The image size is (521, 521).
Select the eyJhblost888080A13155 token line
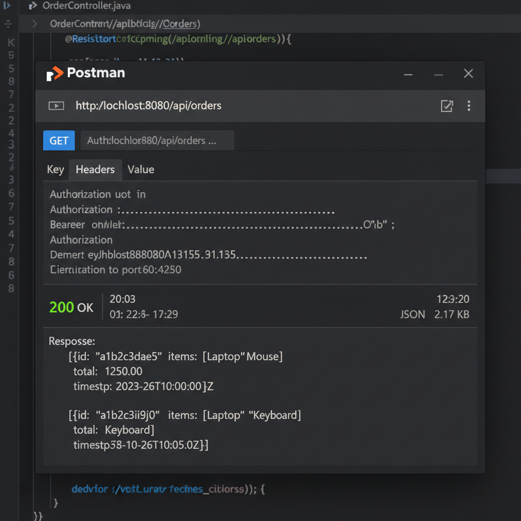[x=208, y=255]
